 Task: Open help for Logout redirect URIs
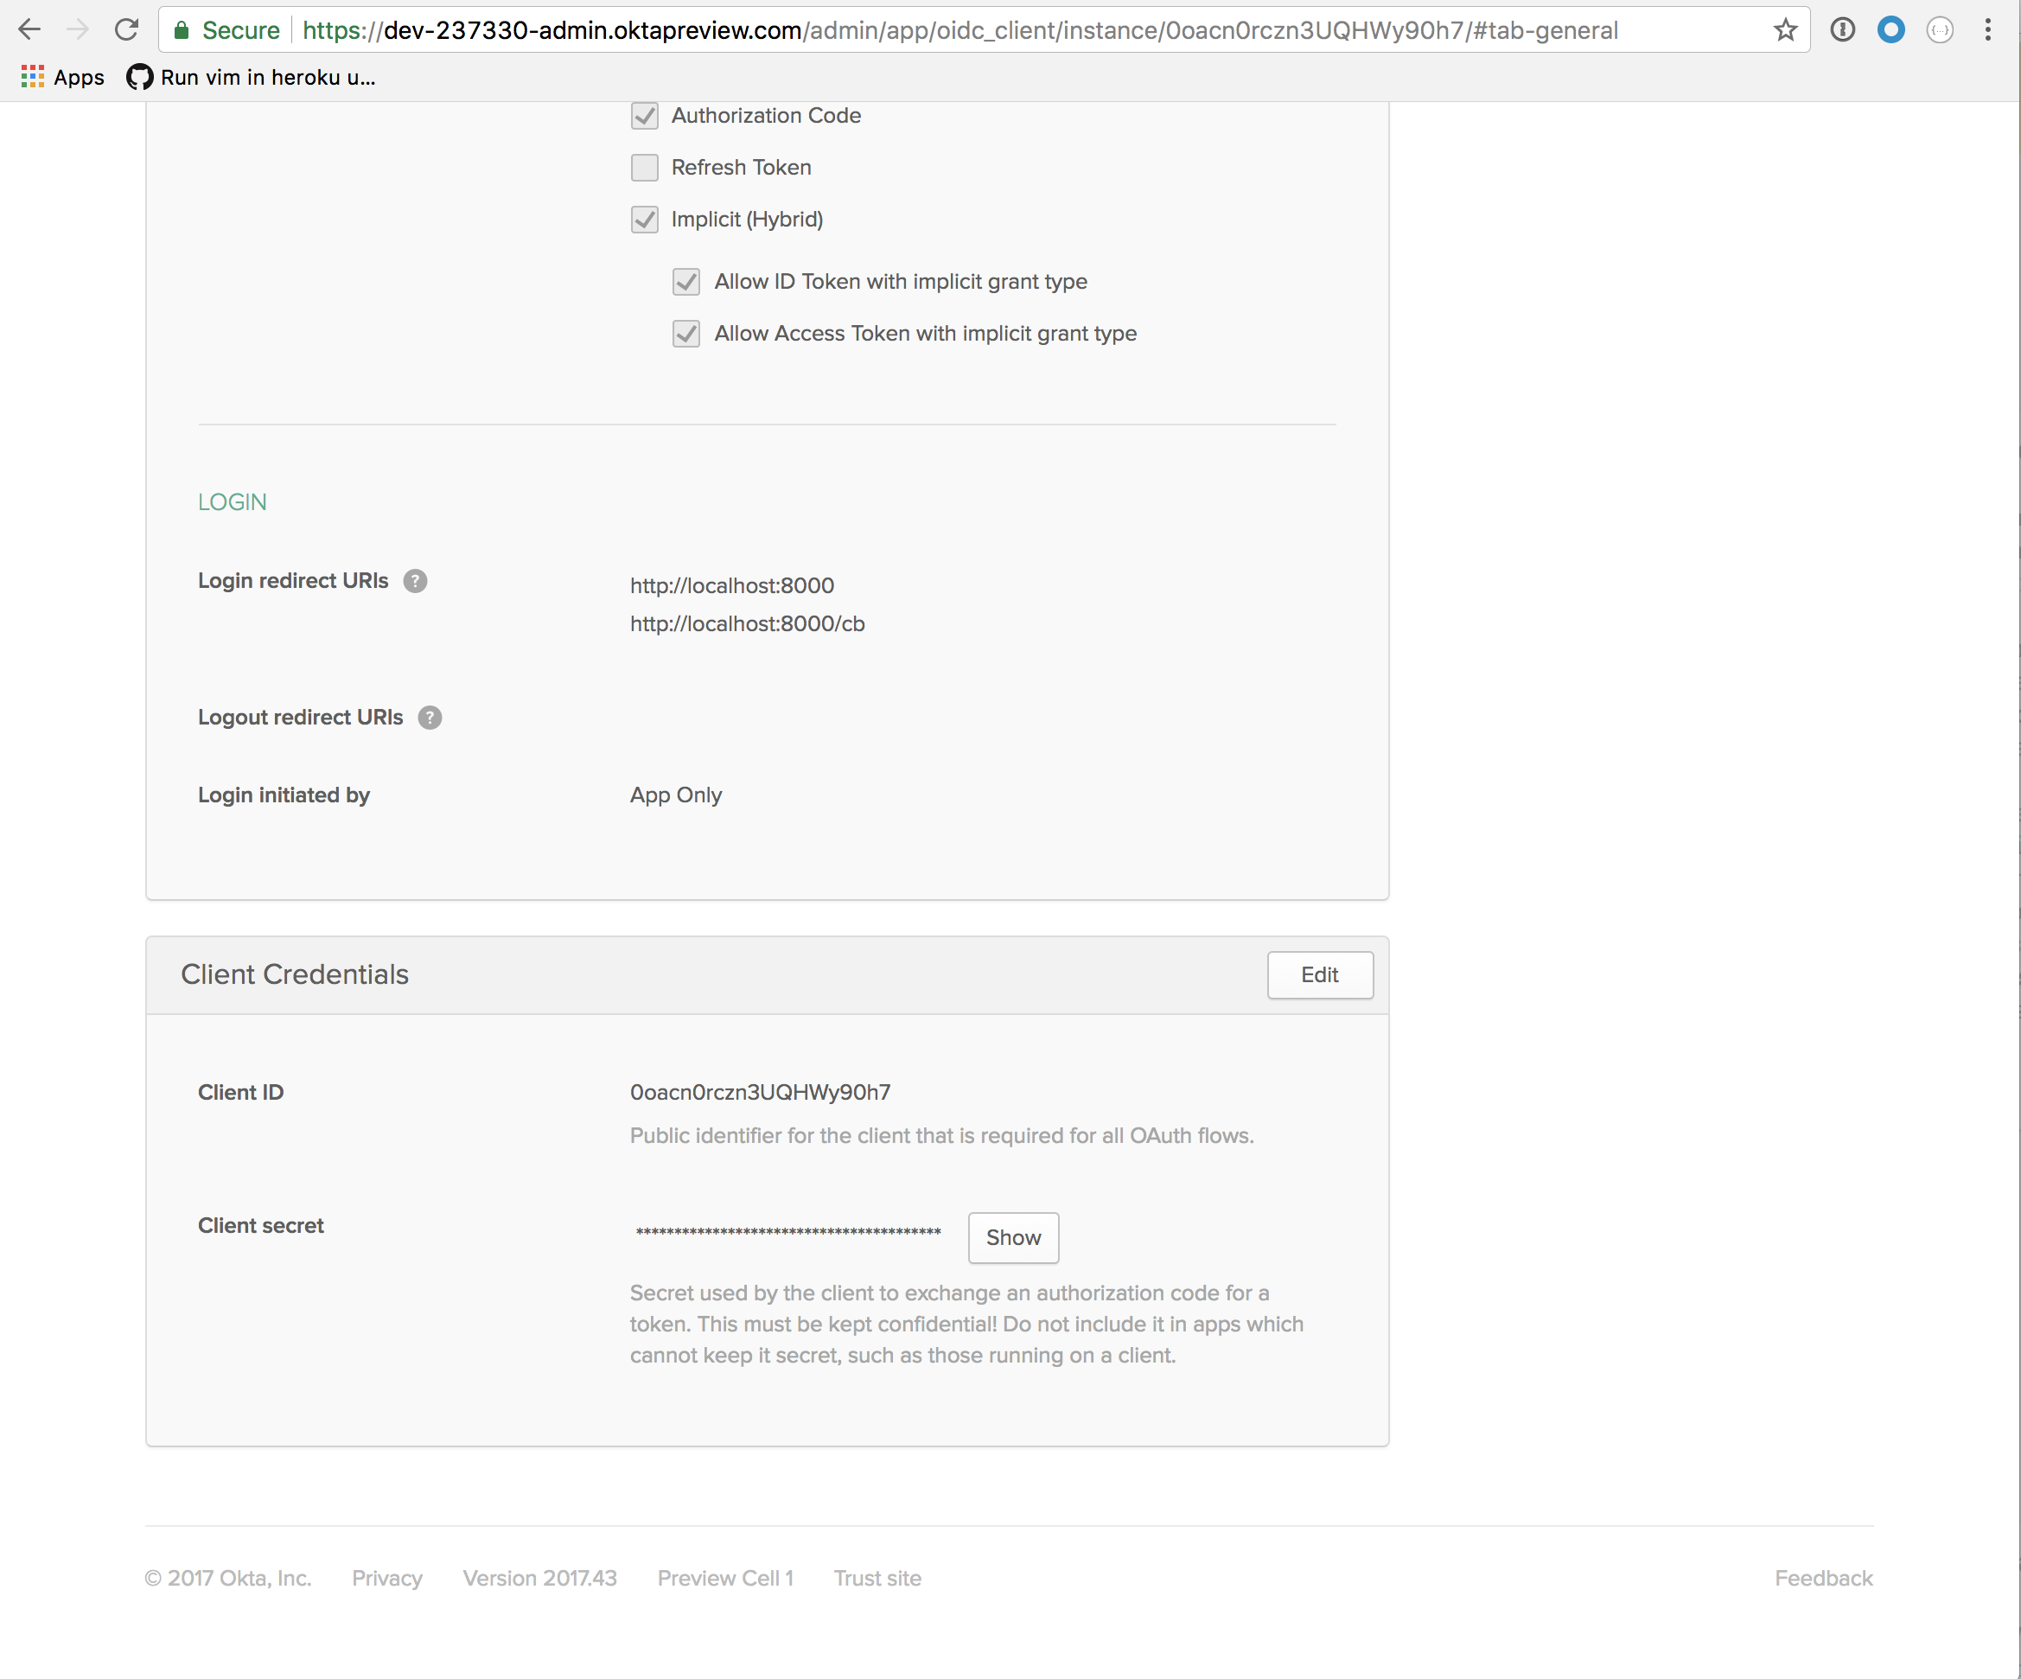click(430, 718)
